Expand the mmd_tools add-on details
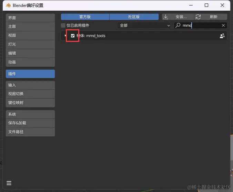The height and width of the screenshot is (192, 233). (65, 36)
